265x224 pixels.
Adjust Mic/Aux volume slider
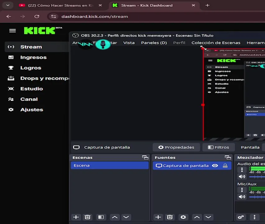pyautogui.click(x=257, y=197)
